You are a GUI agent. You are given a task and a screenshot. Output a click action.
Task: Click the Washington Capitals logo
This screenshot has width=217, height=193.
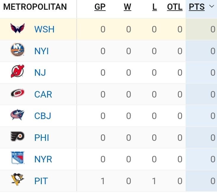point(17,29)
